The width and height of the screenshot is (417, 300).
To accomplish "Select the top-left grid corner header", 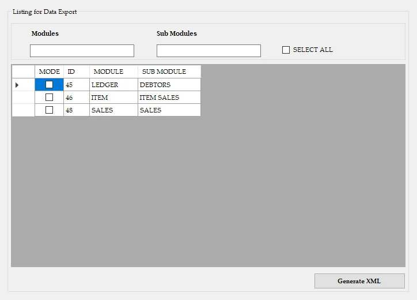I will pyautogui.click(x=23, y=72).
